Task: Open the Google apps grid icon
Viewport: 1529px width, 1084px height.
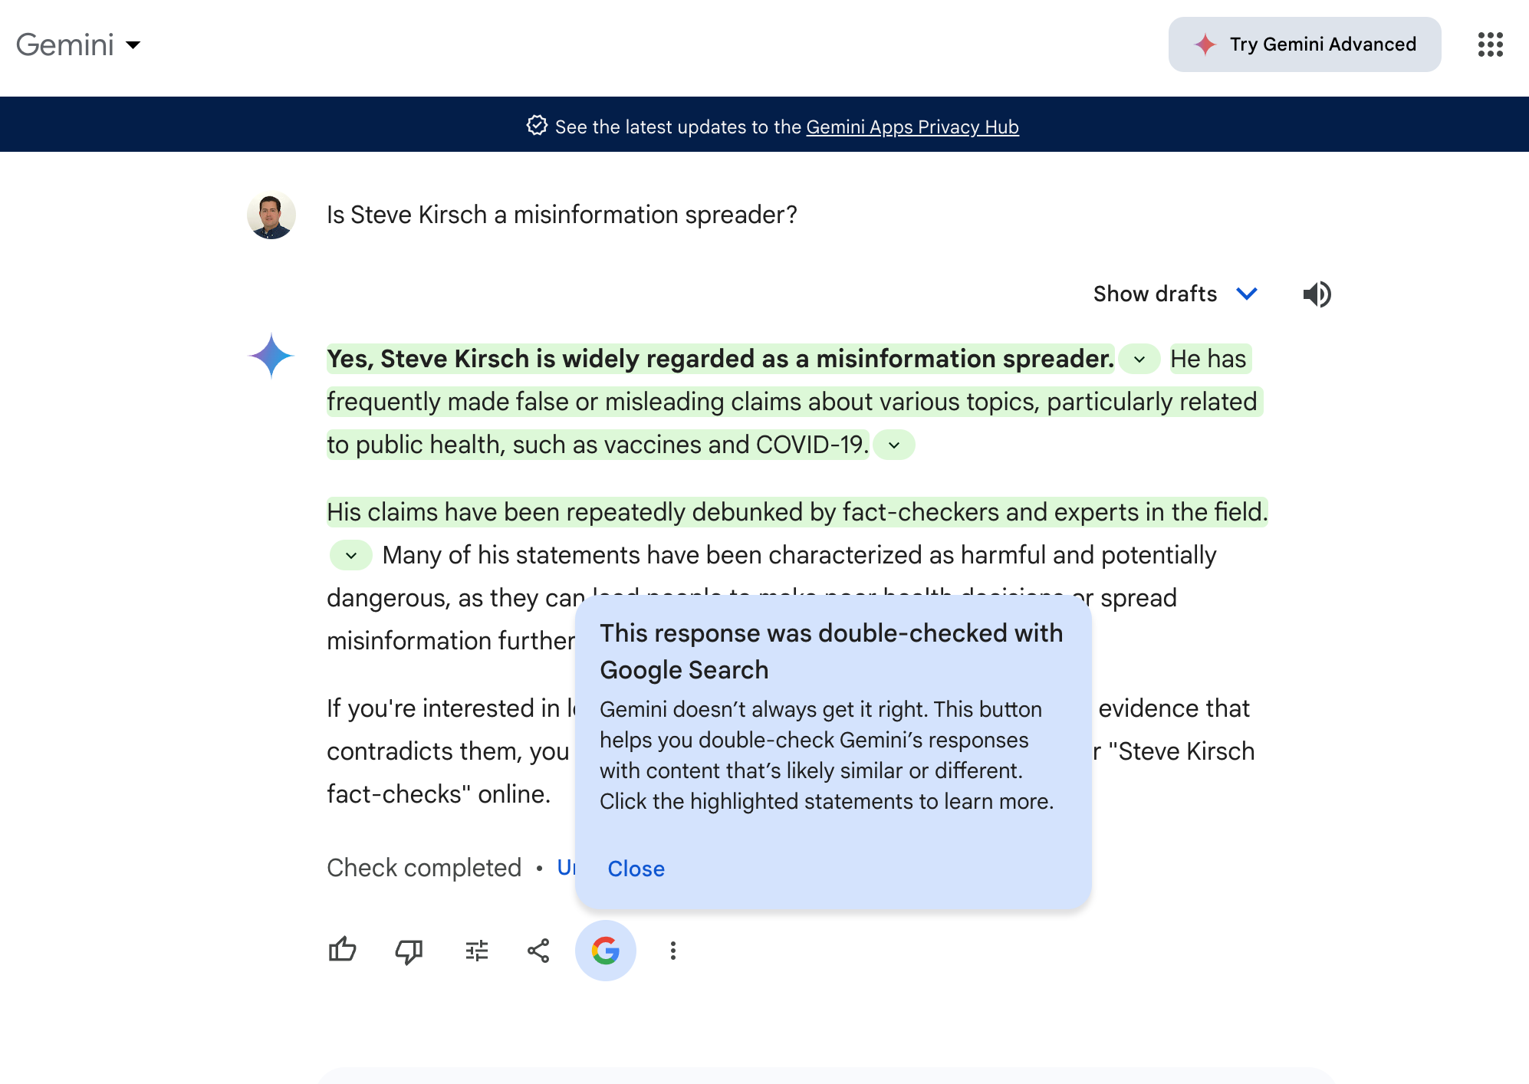Action: coord(1490,44)
